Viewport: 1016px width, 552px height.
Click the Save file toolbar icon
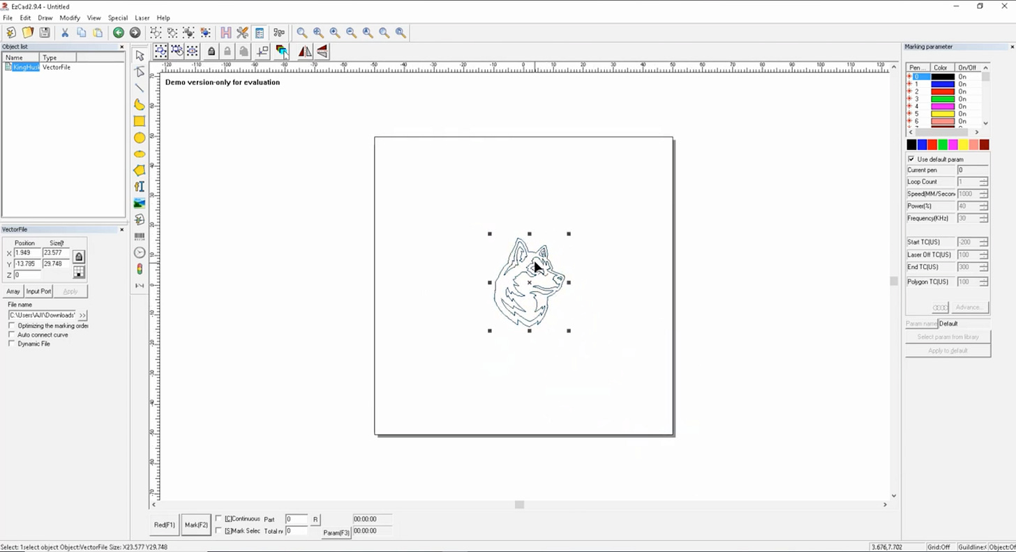[44, 32]
